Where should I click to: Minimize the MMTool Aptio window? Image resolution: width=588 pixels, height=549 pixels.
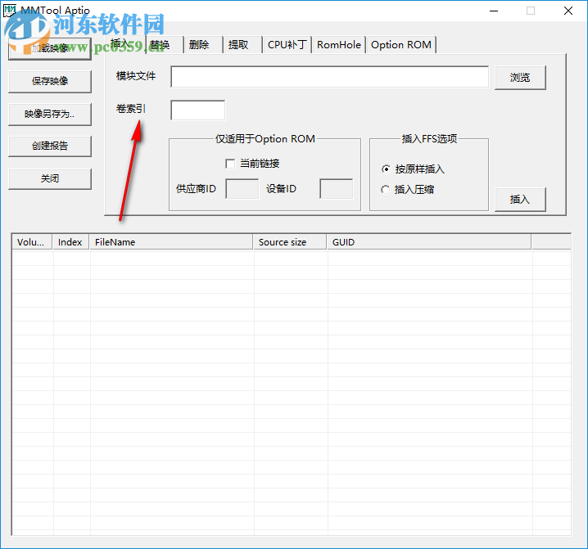point(494,11)
